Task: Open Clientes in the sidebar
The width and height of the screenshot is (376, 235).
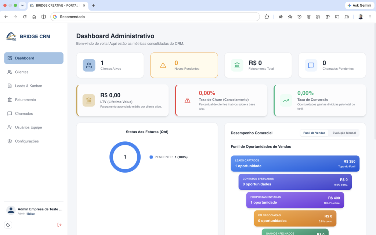Action: click(x=34, y=72)
